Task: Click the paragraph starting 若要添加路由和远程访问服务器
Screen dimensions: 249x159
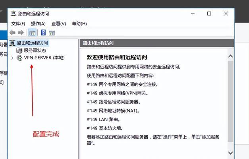Action: coord(153,140)
